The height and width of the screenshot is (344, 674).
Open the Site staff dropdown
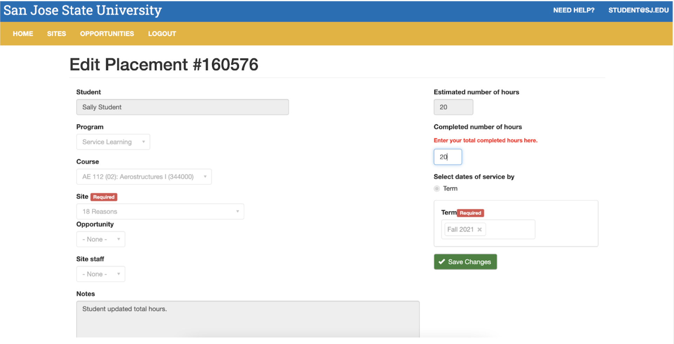(x=101, y=274)
